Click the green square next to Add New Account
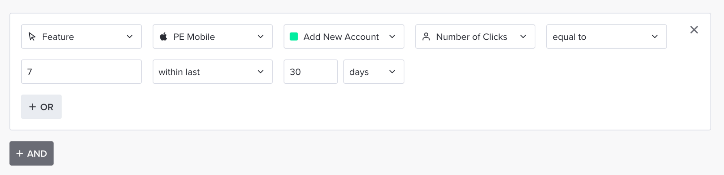Viewport: 724px width, 175px height. 294,36
